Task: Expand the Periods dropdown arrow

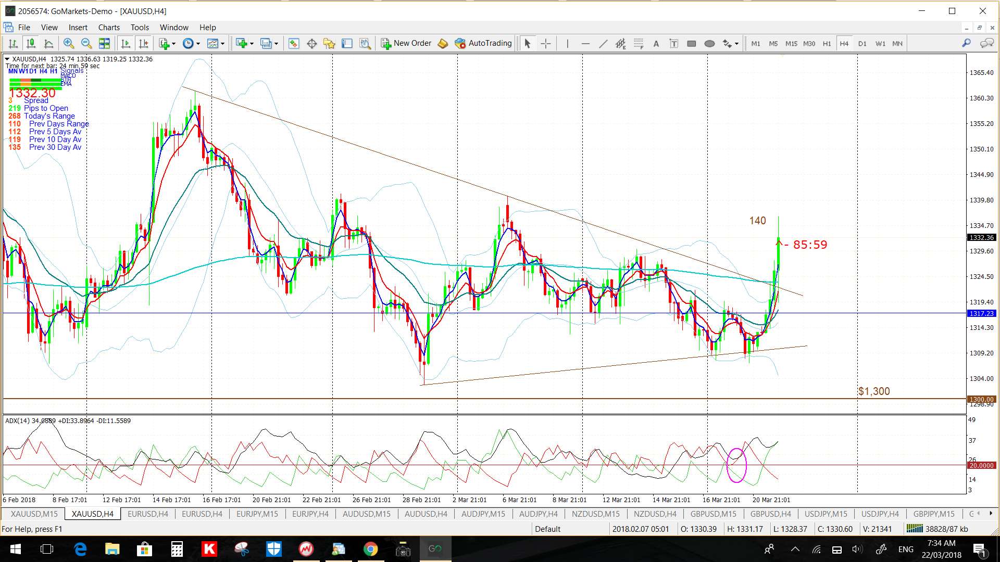Action: click(198, 44)
